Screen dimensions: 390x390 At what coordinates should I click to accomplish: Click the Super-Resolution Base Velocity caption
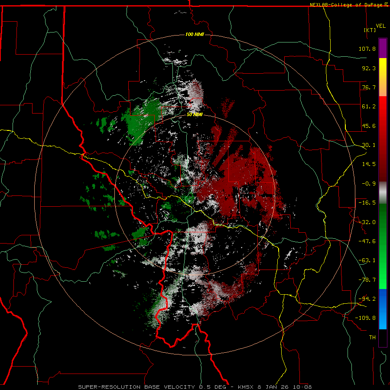pyautogui.click(x=195, y=387)
